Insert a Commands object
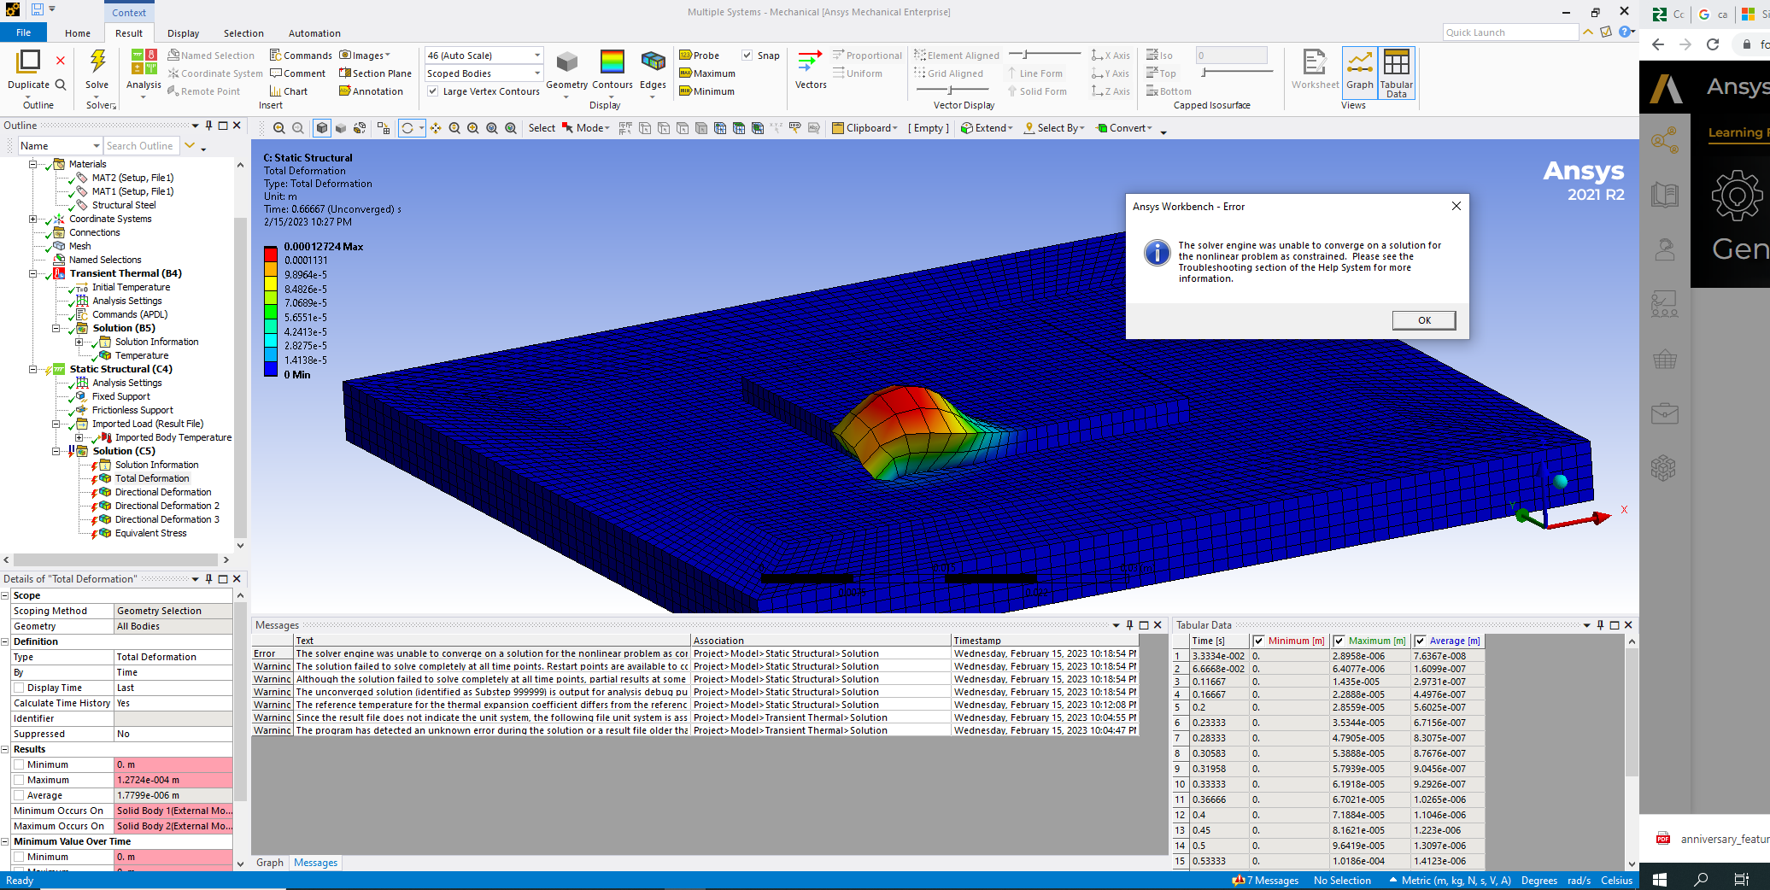The width and height of the screenshot is (1770, 890). pos(301,56)
